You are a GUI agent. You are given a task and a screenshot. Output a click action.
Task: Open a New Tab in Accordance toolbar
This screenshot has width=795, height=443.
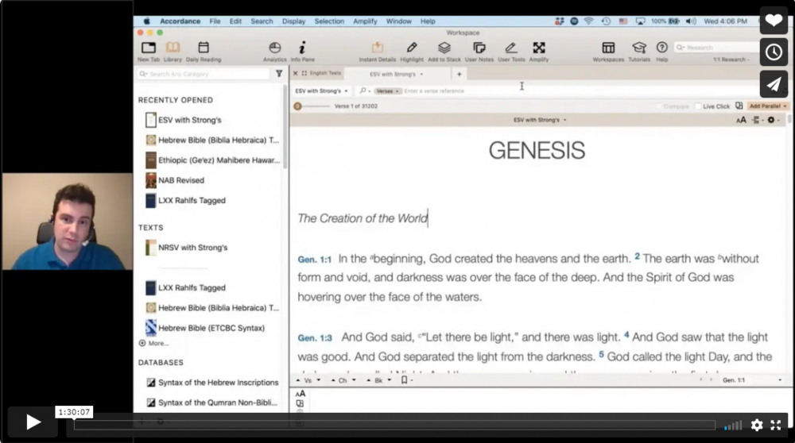click(x=149, y=51)
